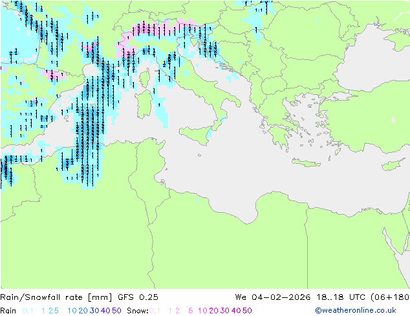Select snow legend value 10

[202, 311]
